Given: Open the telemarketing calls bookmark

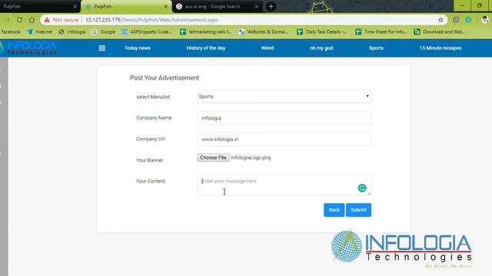Looking at the screenshot, I should tap(205, 31).
